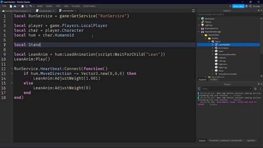Open the Output panel options menu

(260, 89)
